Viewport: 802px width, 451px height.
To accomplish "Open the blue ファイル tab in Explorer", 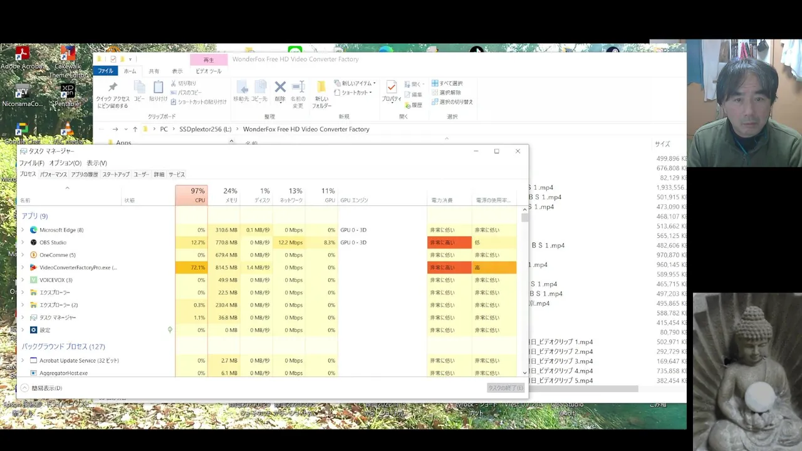I will click(105, 71).
